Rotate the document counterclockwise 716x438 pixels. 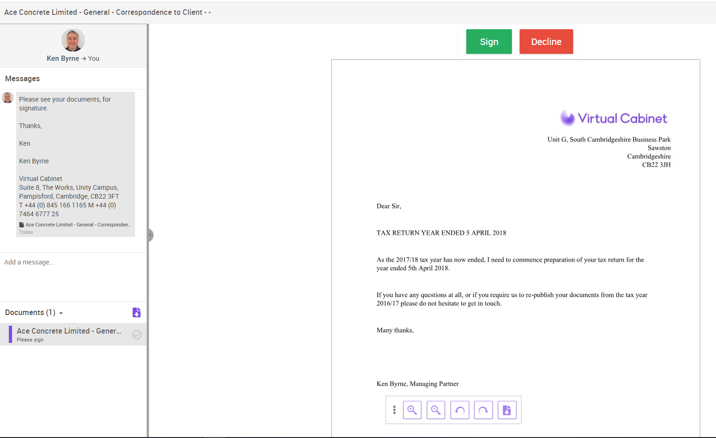pyautogui.click(x=459, y=410)
